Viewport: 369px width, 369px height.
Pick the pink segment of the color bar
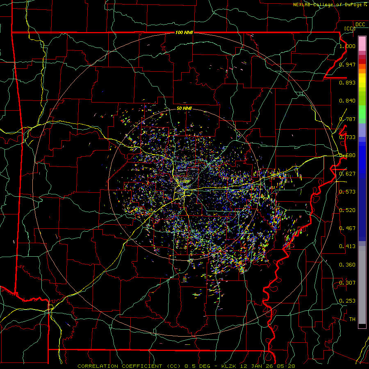(362, 43)
